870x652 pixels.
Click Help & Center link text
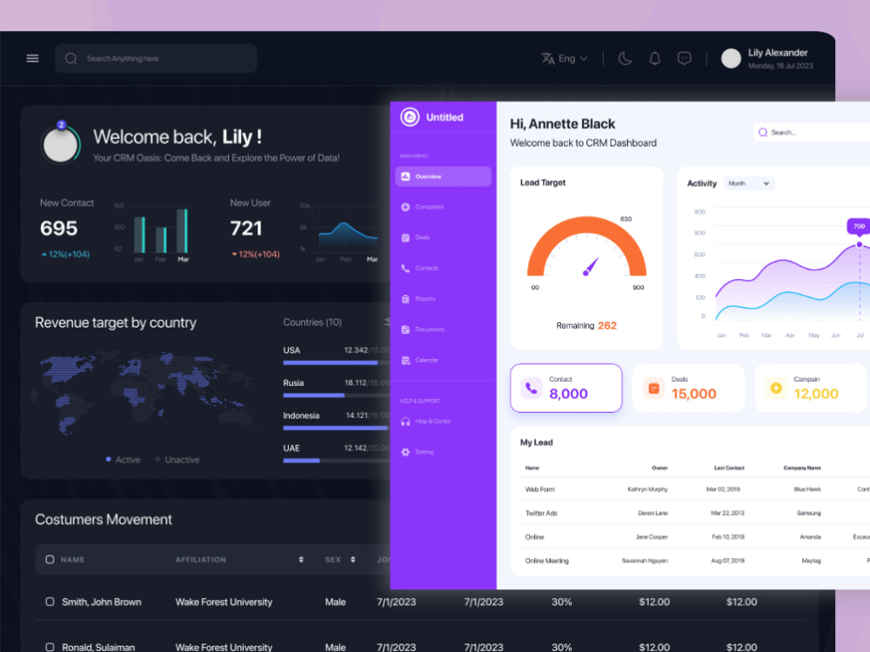[x=432, y=422]
